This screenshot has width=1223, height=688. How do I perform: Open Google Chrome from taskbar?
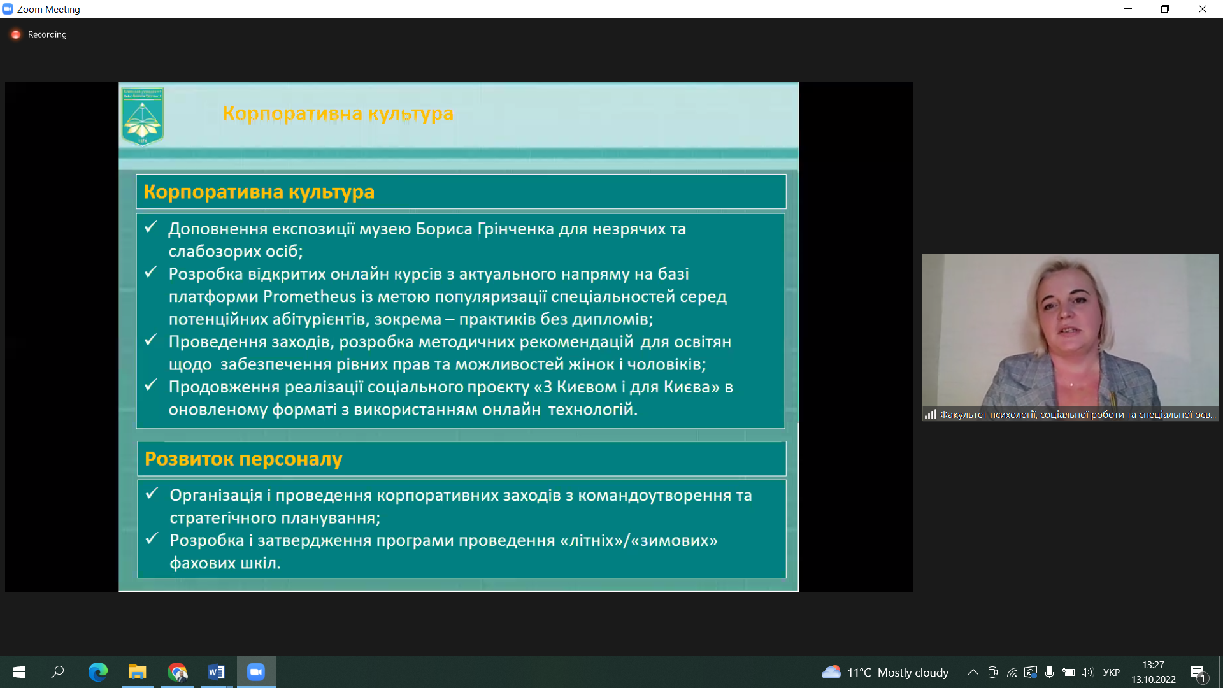(177, 672)
